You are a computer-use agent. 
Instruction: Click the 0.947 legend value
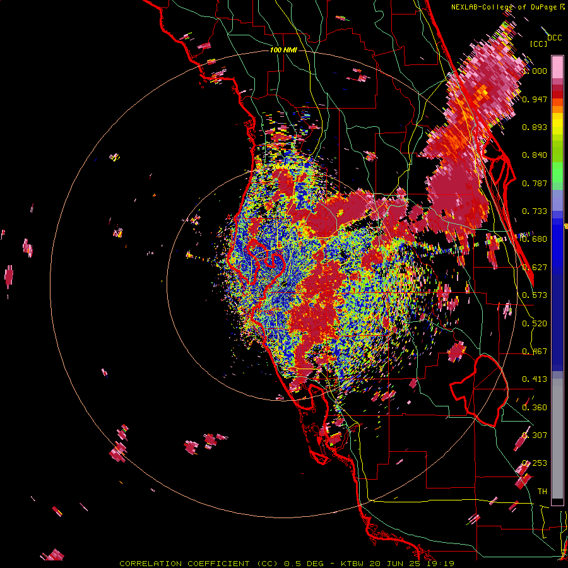(x=535, y=99)
